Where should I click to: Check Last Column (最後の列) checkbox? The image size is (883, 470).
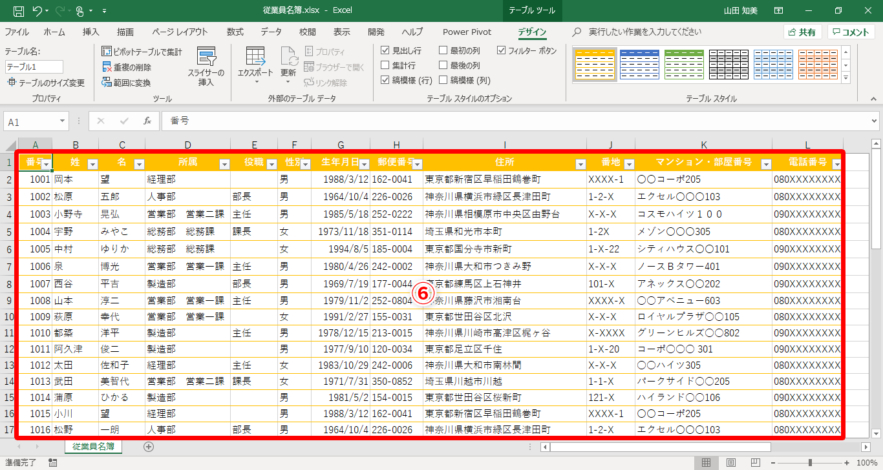443,65
